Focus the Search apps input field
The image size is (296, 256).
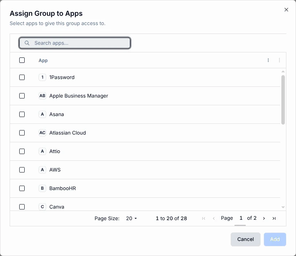pyautogui.click(x=75, y=43)
